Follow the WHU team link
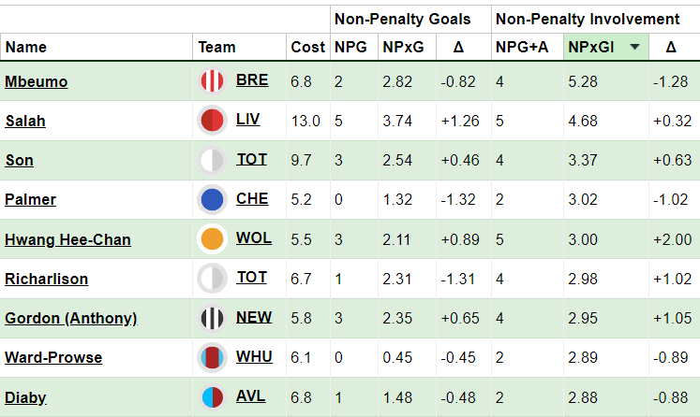Screen dimensions: 700x417 pos(252,356)
